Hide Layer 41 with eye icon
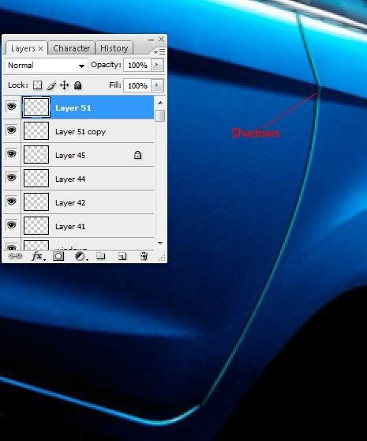This screenshot has width=367, height=441. [x=12, y=225]
